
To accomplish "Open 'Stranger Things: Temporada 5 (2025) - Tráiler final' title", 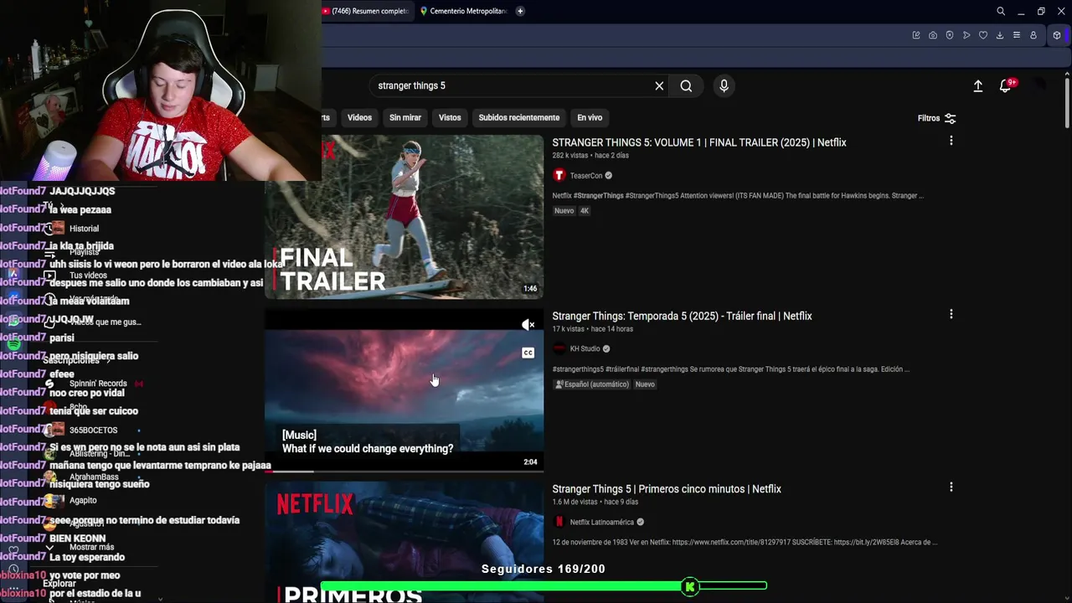I will point(682,316).
